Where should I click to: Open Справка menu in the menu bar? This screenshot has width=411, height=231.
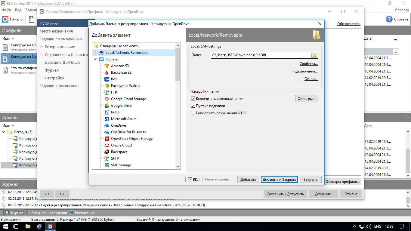pyautogui.click(x=402, y=10)
